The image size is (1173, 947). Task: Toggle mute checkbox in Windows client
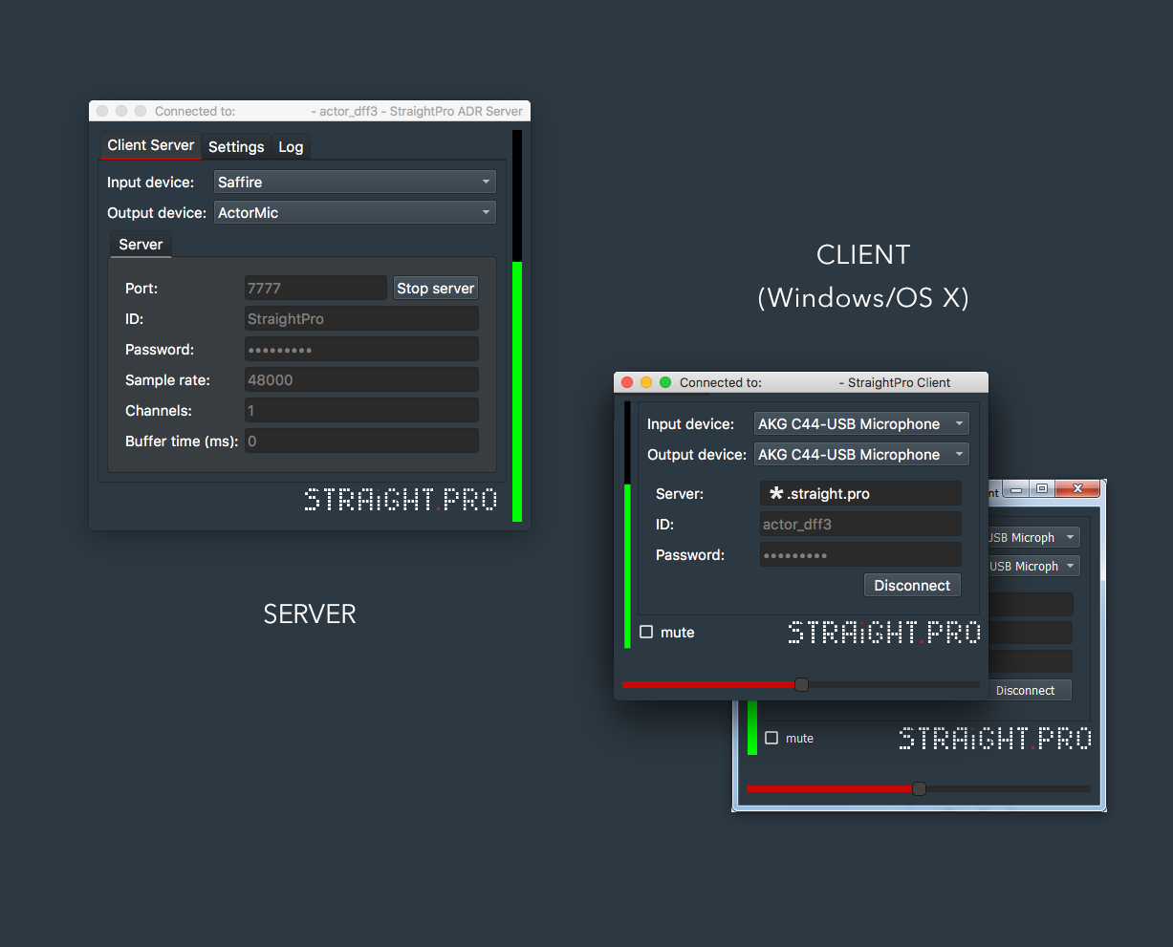[x=771, y=738]
